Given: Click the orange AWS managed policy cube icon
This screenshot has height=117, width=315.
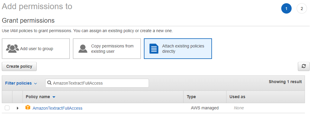Looking at the screenshot, I should (28, 108).
